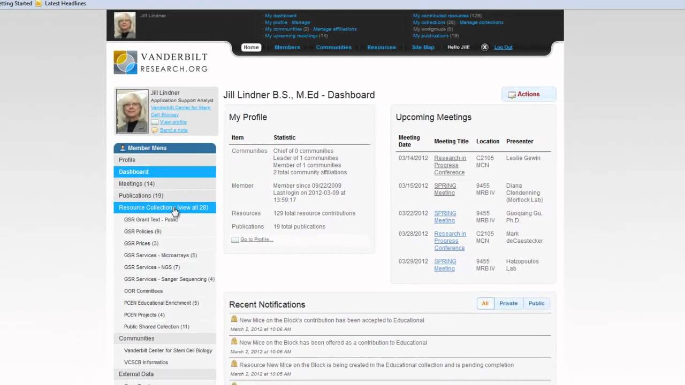Open PCEN Projects (4) collection
Screen dimensions: 685x385
click(x=144, y=314)
